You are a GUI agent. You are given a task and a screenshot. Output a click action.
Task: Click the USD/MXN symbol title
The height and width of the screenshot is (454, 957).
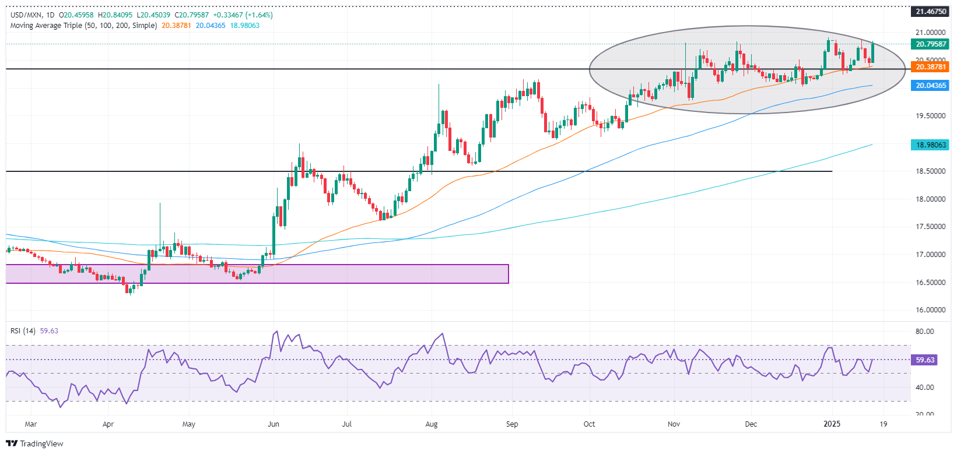[26, 15]
